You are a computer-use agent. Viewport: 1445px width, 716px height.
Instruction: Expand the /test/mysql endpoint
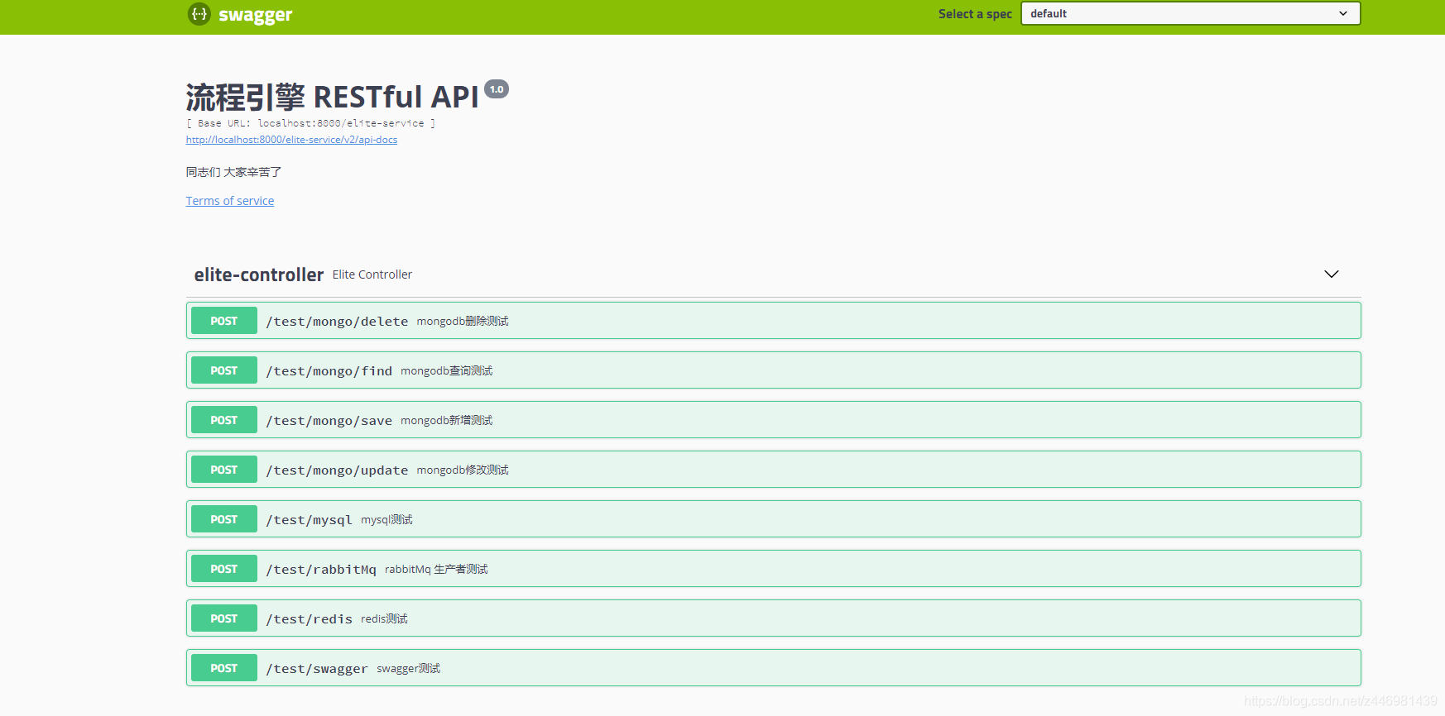point(774,519)
